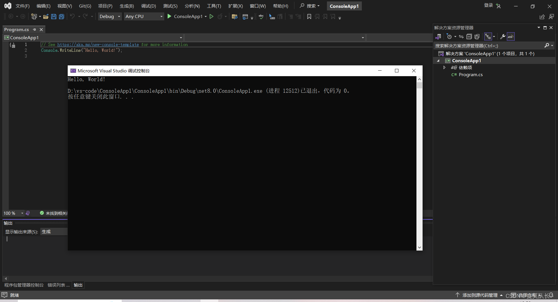Start without debugging using hollow play icon
The image size is (558, 302).
(212, 17)
